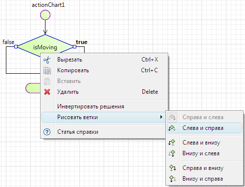
Task: Pick Слева и справа branch layout
Action: 204,128
